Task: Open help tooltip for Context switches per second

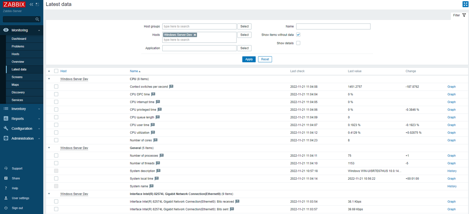Action: [x=171, y=87]
